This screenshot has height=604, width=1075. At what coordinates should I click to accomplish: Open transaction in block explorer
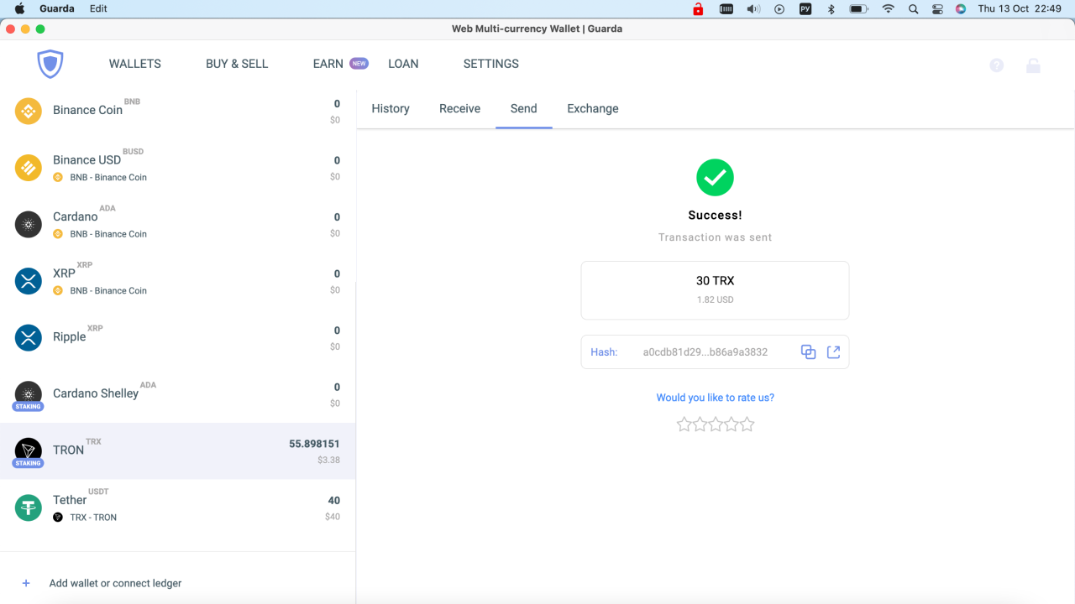[833, 351]
